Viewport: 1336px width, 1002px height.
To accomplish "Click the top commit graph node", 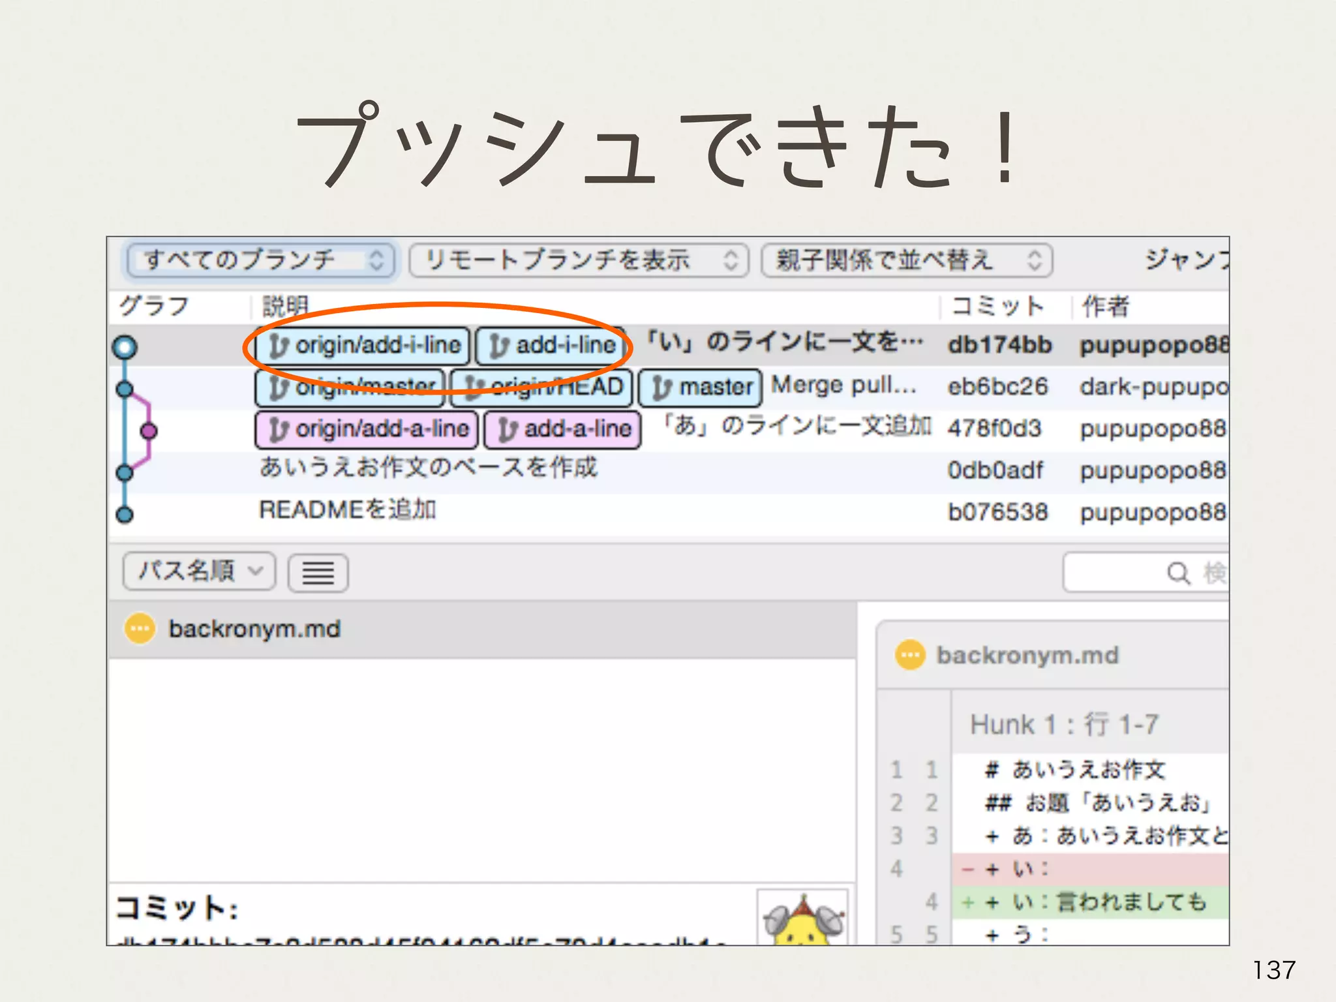I will [x=125, y=347].
